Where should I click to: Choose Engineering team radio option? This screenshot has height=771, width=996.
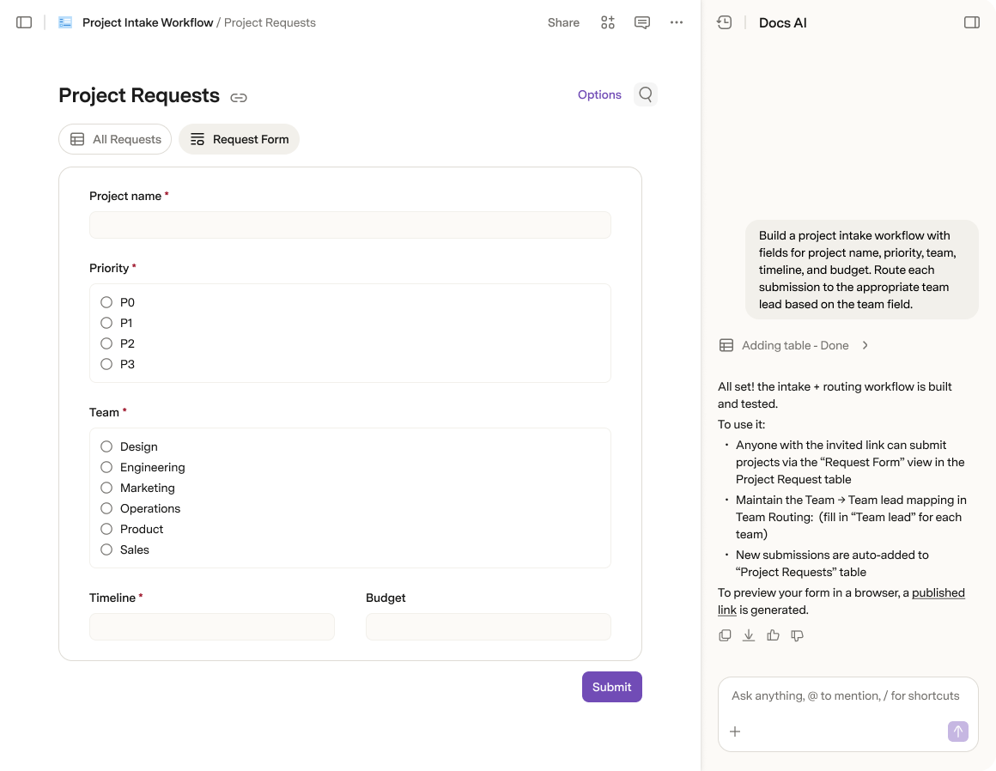[106, 467]
